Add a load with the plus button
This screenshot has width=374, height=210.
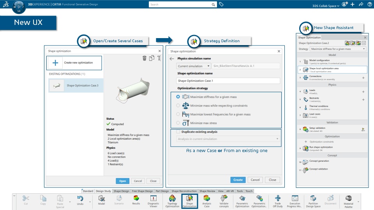[x=363, y=92]
